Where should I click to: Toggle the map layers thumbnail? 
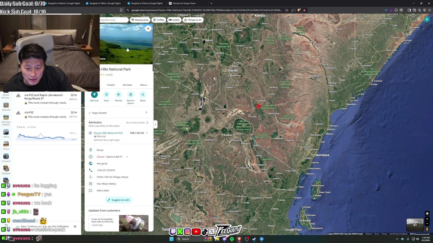point(415,225)
